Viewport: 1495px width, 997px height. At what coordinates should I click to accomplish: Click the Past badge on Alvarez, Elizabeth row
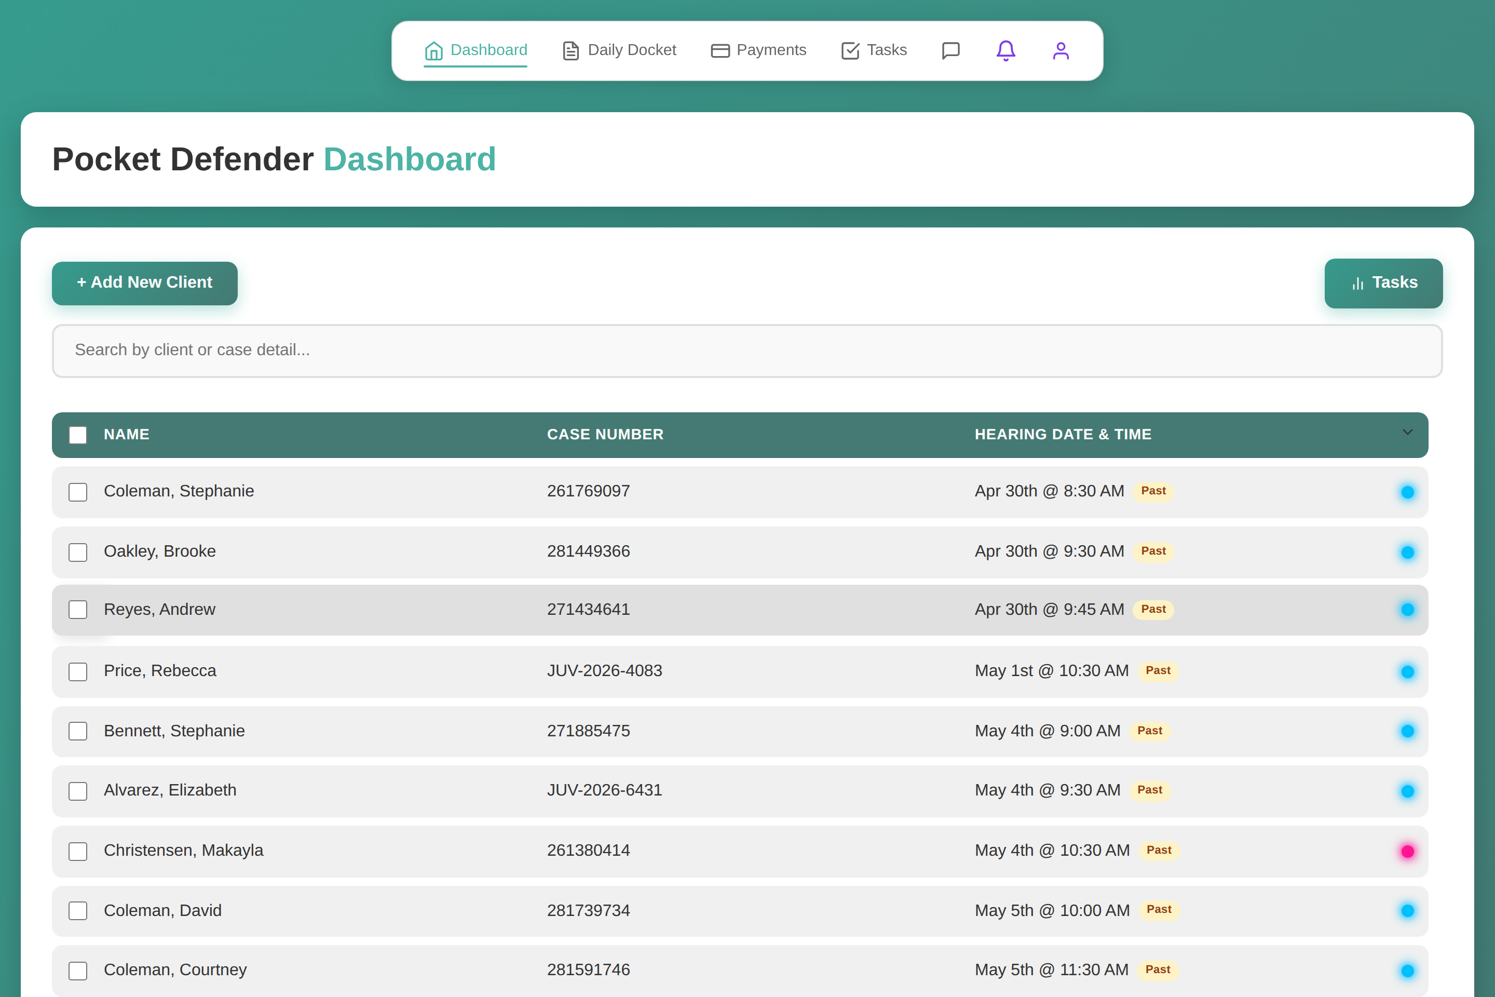[1149, 790]
